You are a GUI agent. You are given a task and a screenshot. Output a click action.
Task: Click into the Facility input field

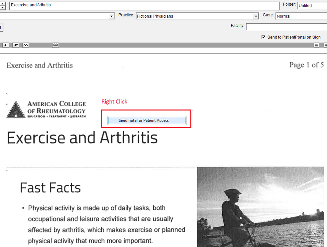point(286,27)
